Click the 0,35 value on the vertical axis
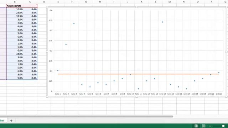This screenshot has height=128, width=228. coord(51,21)
